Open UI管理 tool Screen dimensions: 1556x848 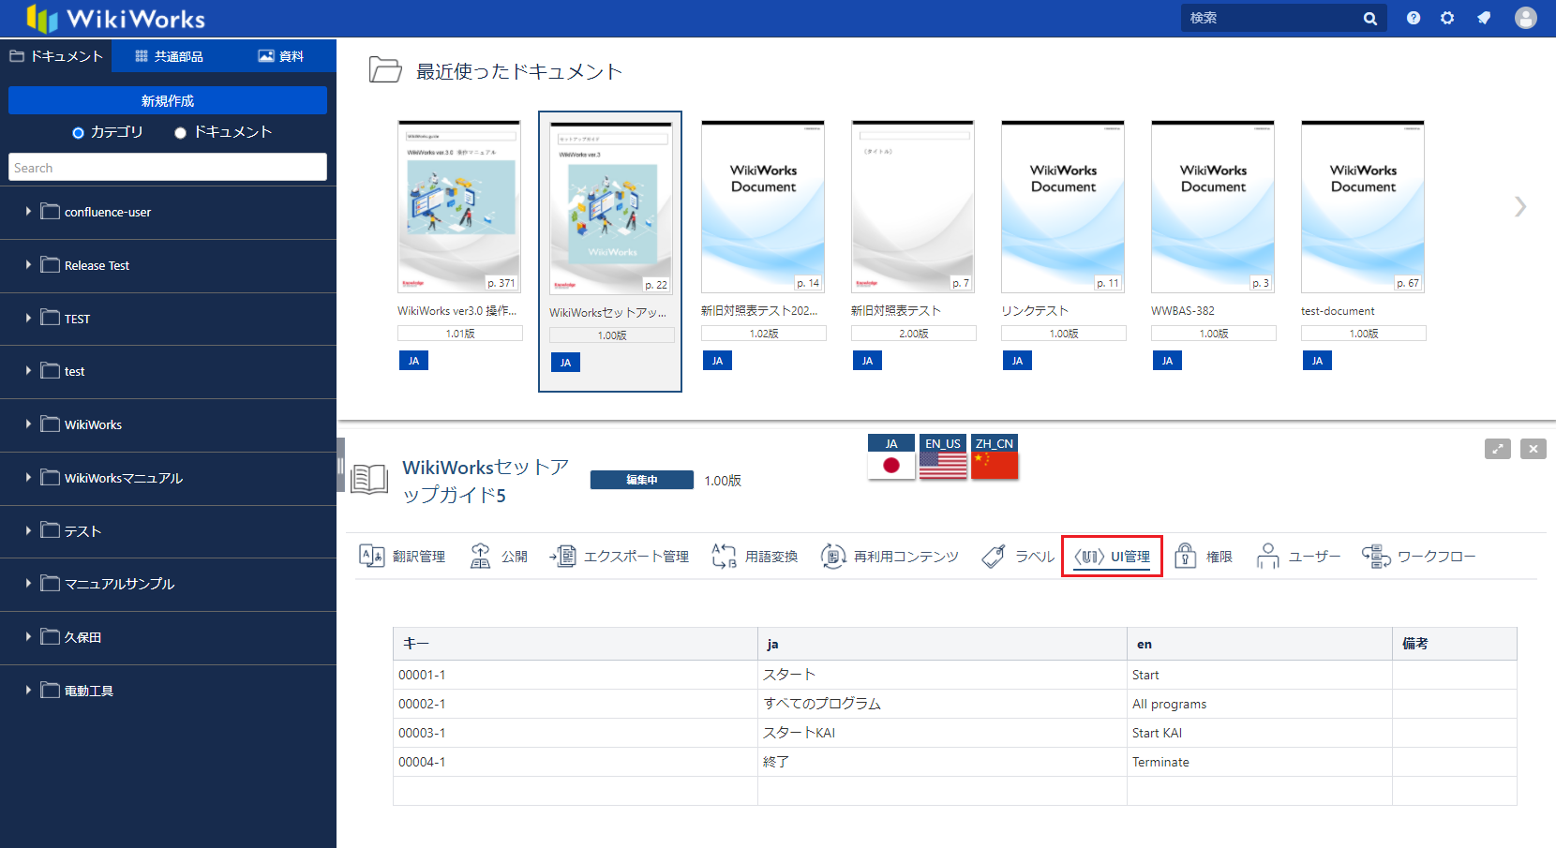click(1112, 557)
